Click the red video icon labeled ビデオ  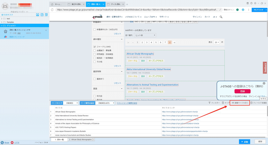(x=12, y=142)
